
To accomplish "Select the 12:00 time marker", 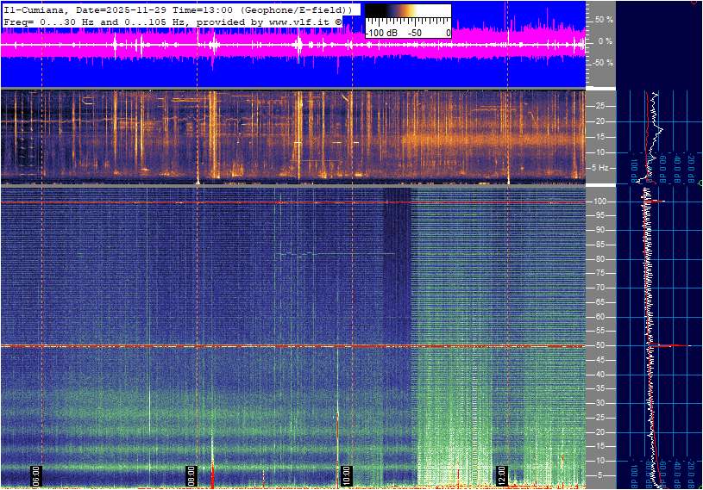I will [x=501, y=474].
